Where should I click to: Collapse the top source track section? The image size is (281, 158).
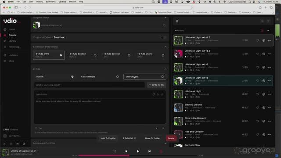tap(165, 18)
